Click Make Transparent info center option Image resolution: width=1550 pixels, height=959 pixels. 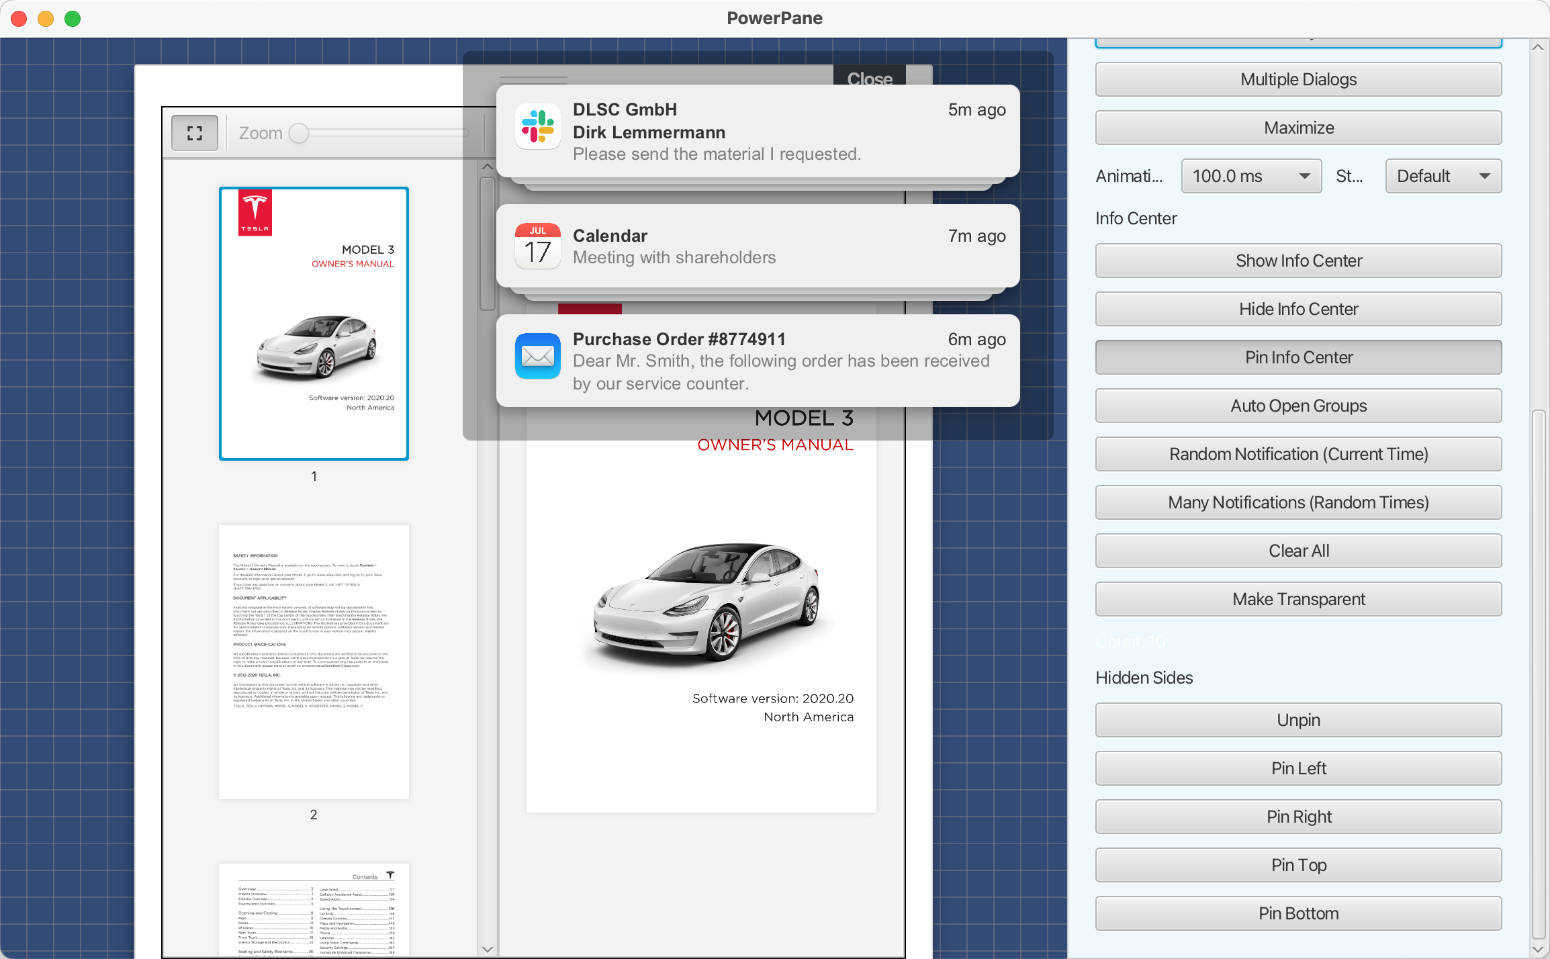pos(1299,598)
